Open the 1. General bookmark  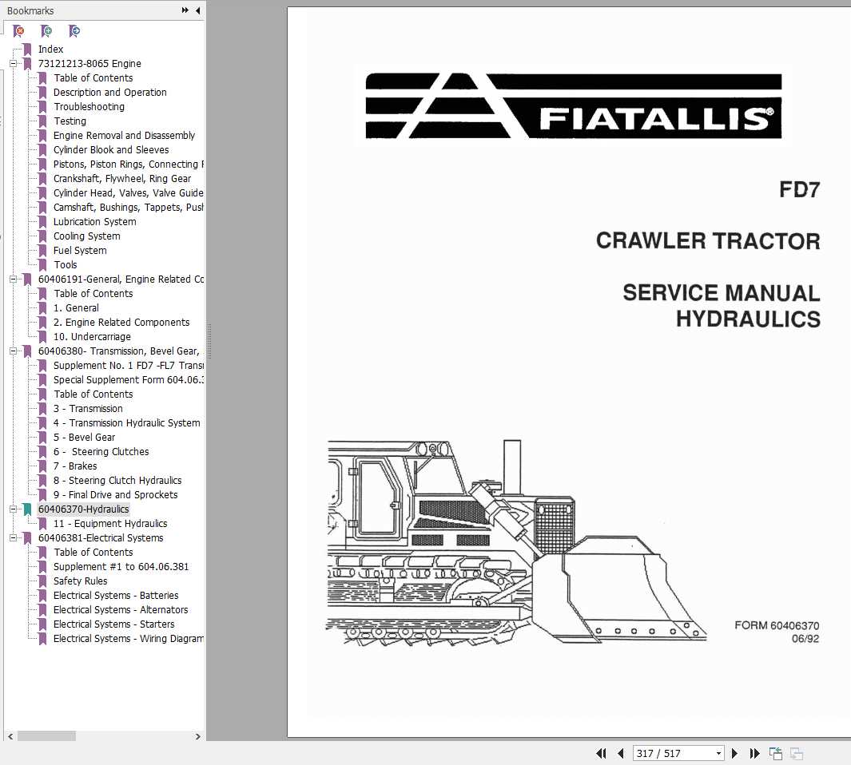[76, 307]
